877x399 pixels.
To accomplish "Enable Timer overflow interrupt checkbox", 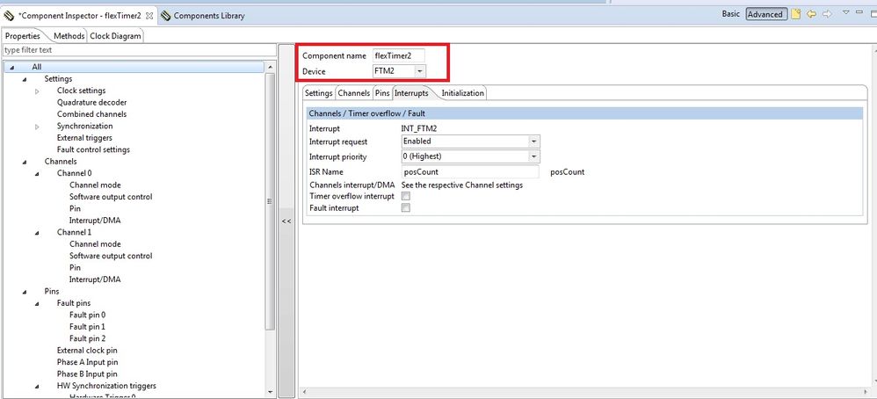I will tap(406, 196).
